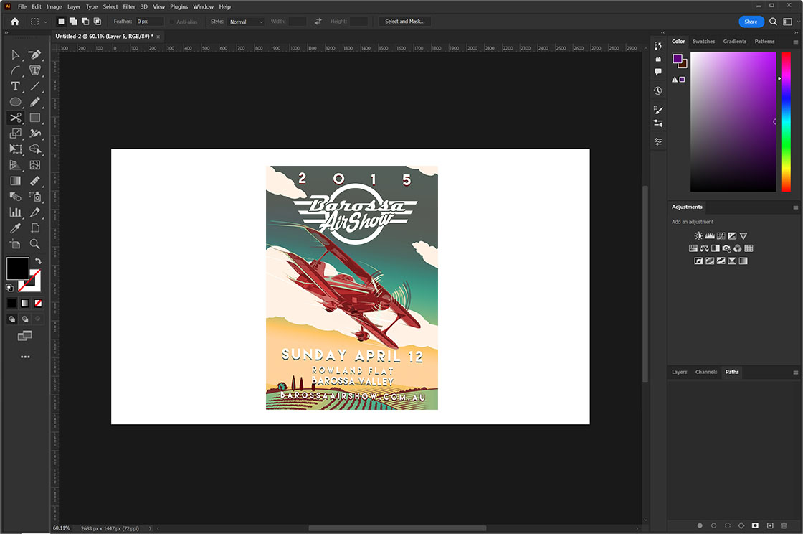Screen dimensions: 803x534
Task: Add a Levels adjustment
Action: tap(710, 235)
